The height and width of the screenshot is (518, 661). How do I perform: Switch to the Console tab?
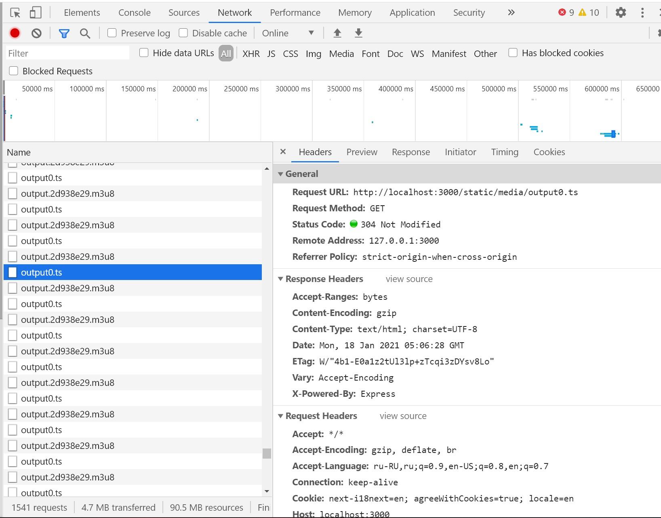tap(135, 13)
